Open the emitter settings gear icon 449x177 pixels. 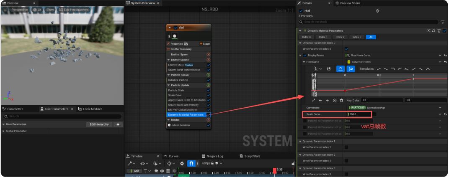click(377, 11)
